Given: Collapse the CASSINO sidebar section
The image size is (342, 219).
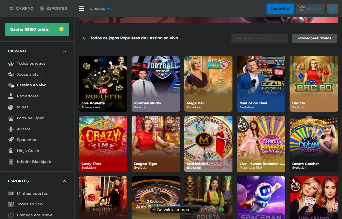Looking at the screenshot, I should tap(64, 51).
